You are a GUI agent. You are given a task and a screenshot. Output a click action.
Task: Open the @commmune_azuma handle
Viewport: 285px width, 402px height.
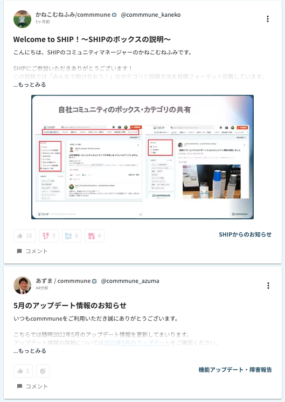point(130,281)
